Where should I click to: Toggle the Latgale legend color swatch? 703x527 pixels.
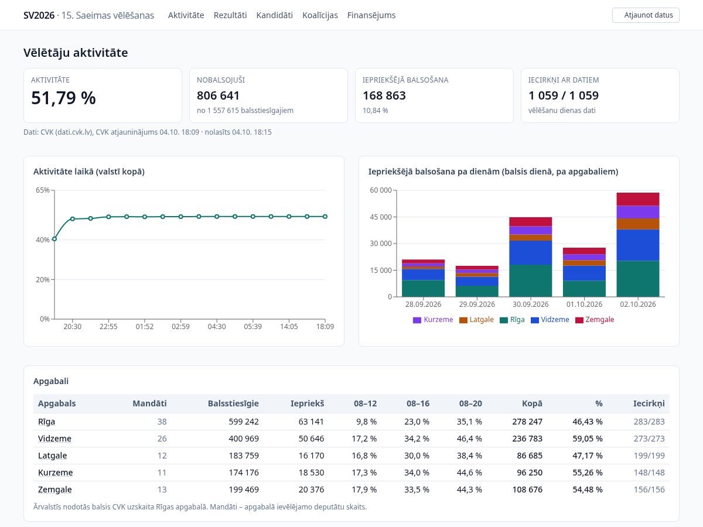[x=463, y=320]
